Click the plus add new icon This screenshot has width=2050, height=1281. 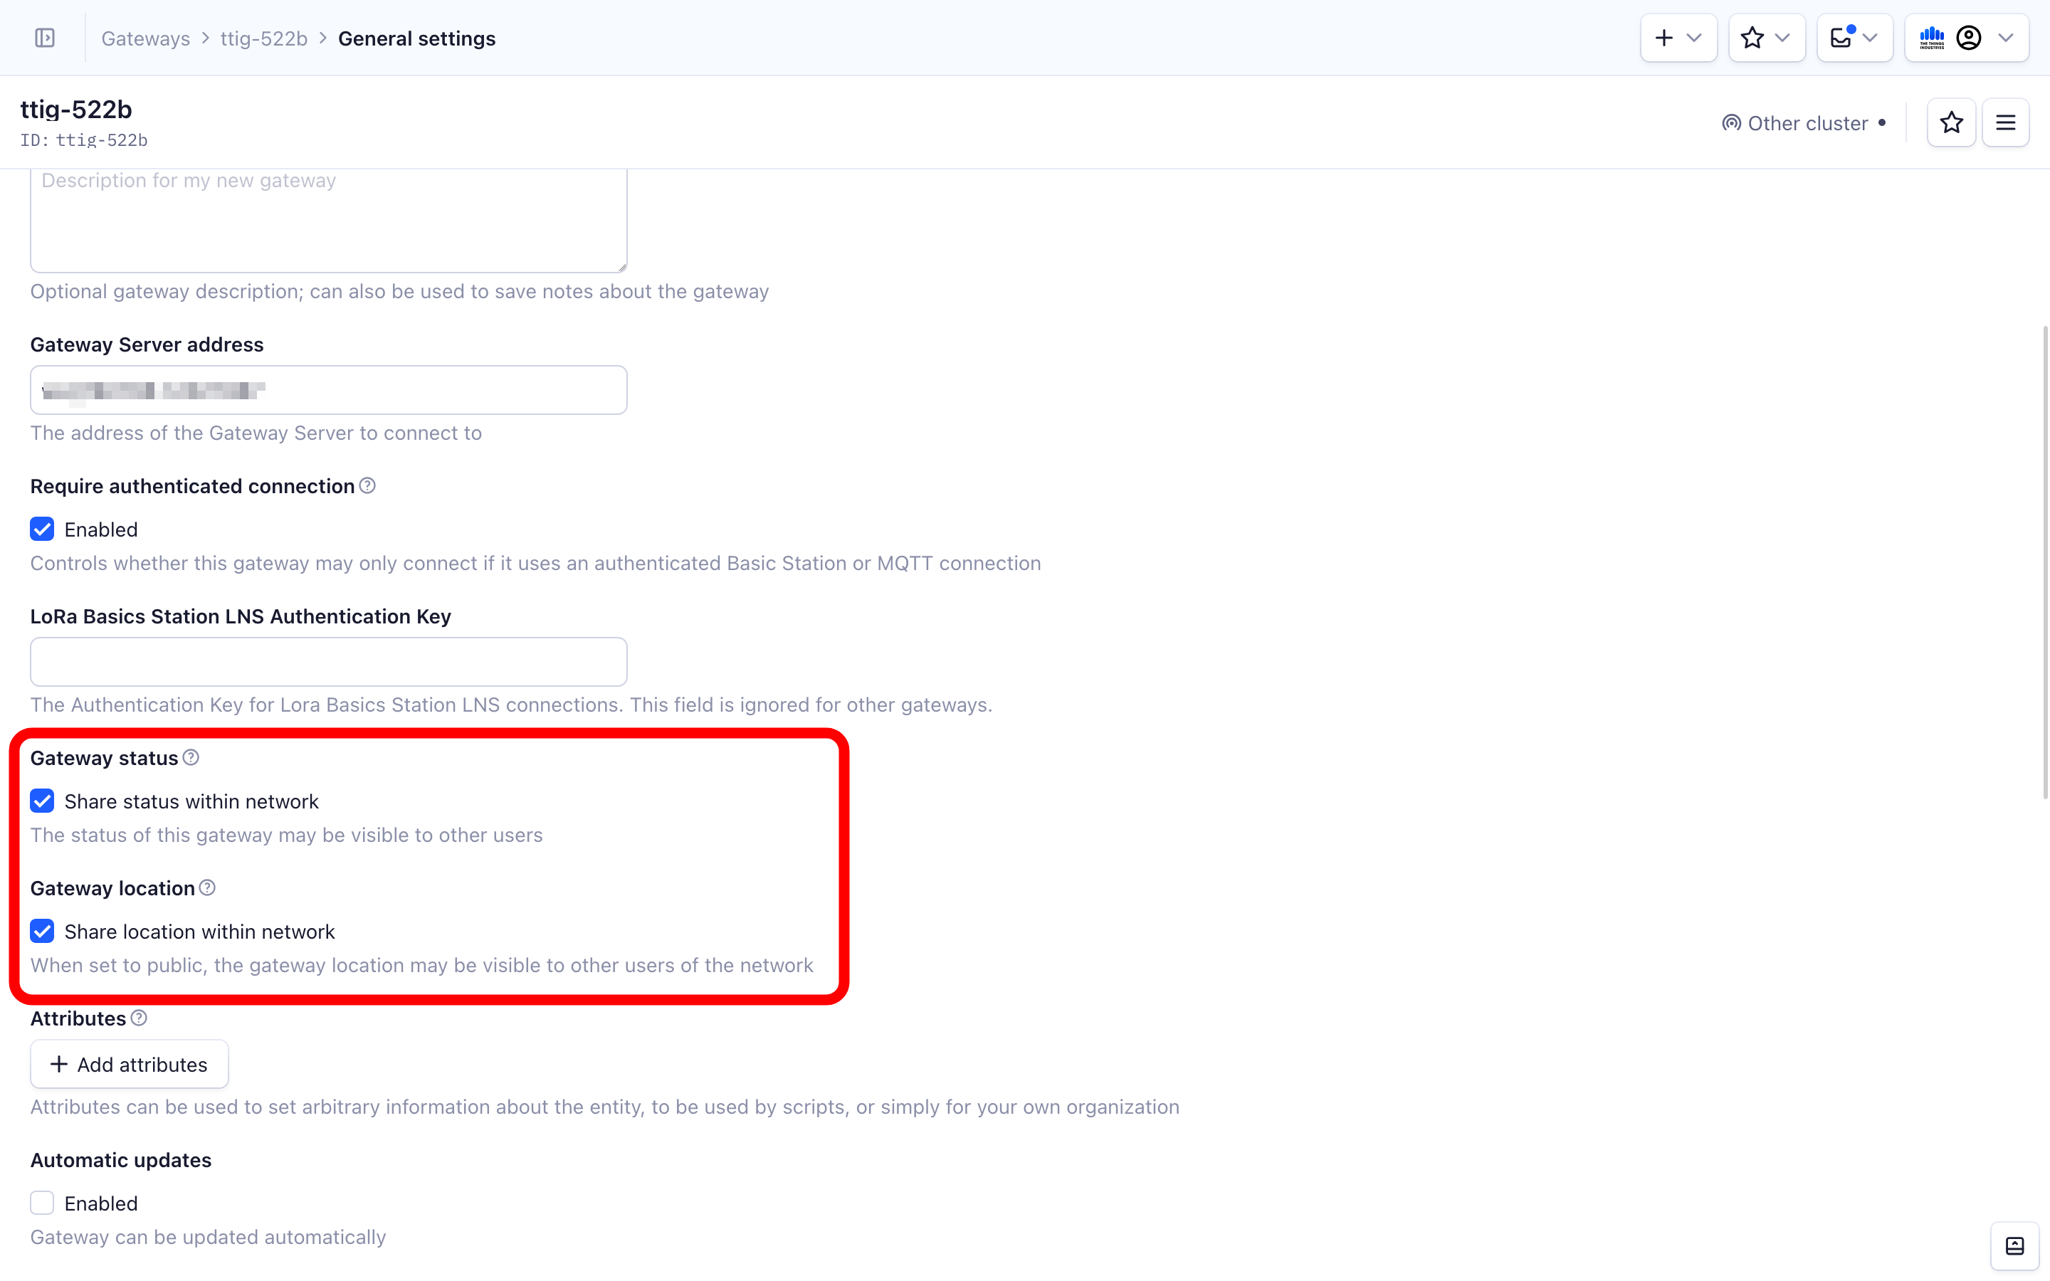tap(1665, 37)
